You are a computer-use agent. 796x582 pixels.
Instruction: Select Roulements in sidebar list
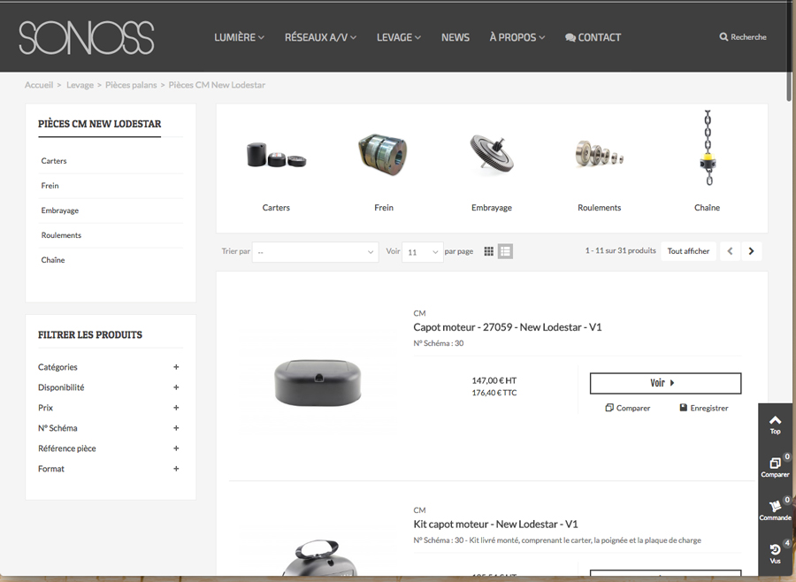pos(61,235)
